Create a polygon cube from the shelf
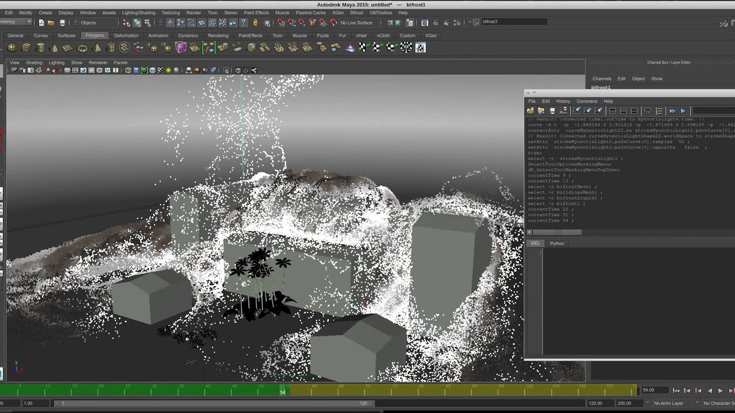This screenshot has width=735, height=413. click(x=26, y=48)
